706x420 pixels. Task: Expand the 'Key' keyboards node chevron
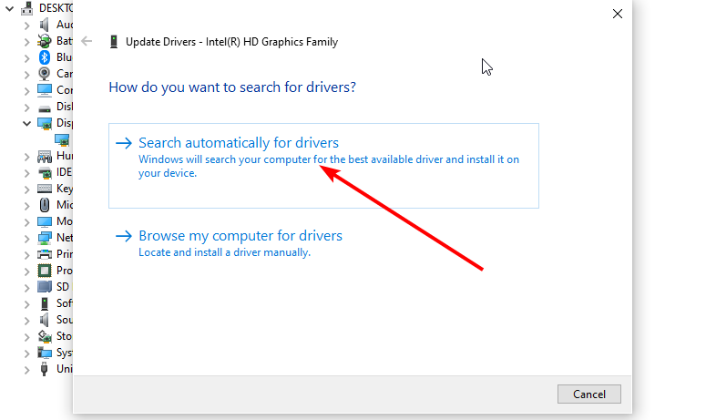click(x=26, y=190)
